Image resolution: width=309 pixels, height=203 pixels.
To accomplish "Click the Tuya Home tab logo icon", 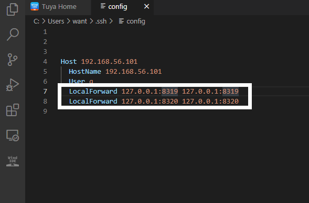I will [35, 6].
